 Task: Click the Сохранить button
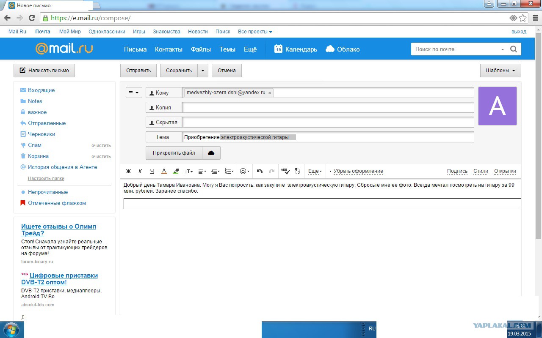point(179,71)
